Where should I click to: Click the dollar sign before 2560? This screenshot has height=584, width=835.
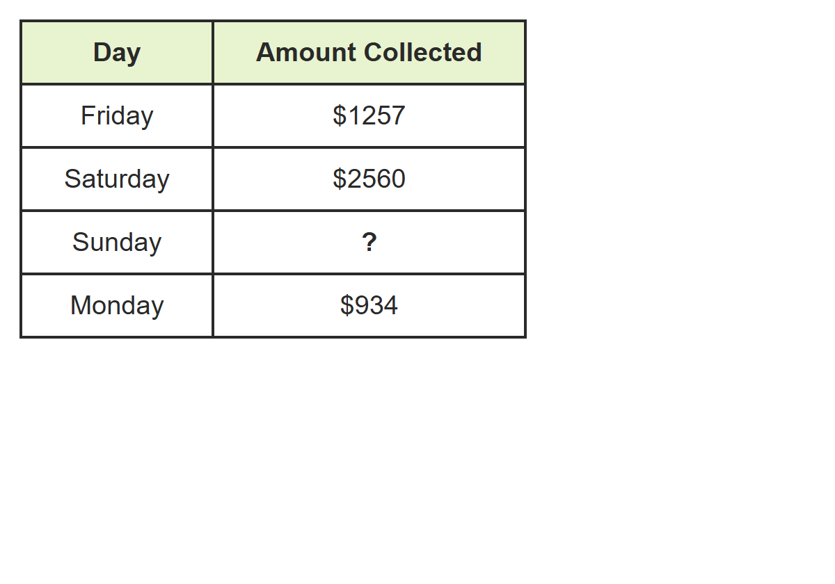click(x=339, y=179)
